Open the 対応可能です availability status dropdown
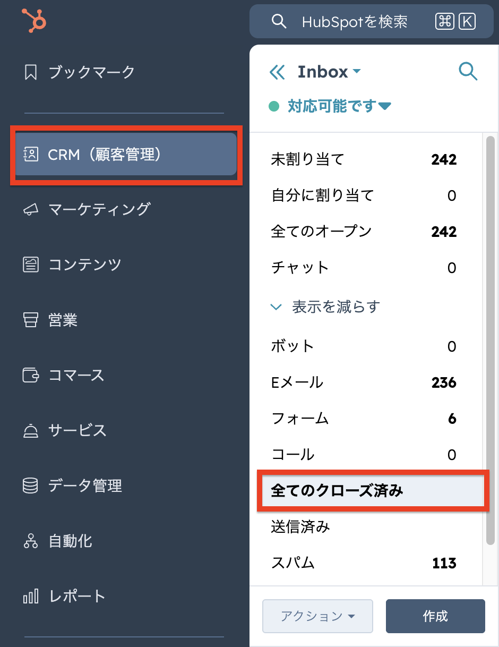The height and width of the screenshot is (647, 499). coord(339,106)
